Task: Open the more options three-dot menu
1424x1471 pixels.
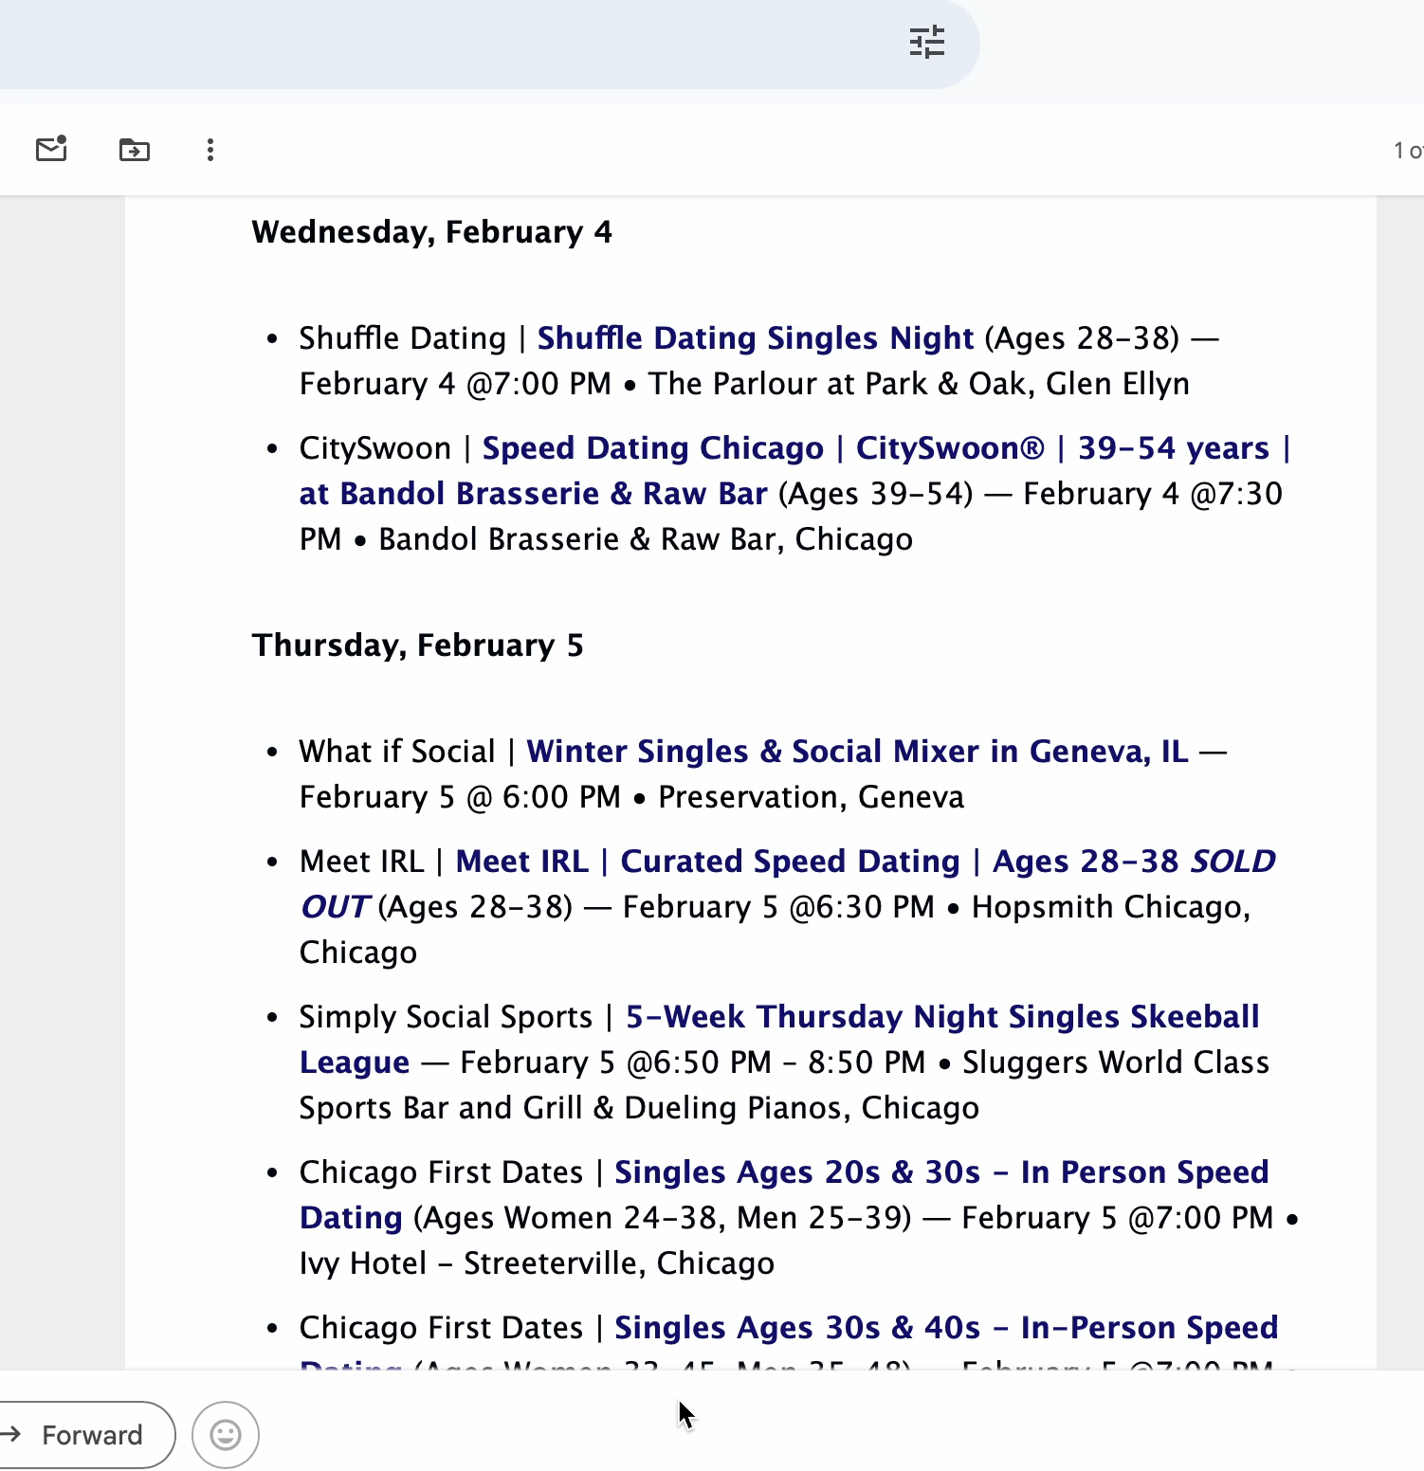Action: (x=210, y=150)
